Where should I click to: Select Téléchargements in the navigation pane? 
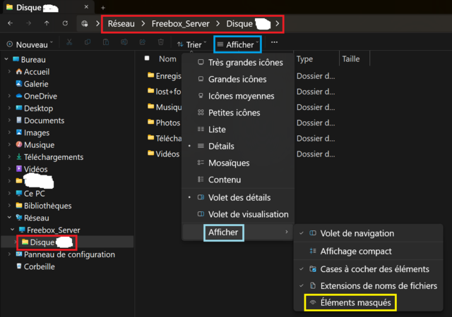49,157
